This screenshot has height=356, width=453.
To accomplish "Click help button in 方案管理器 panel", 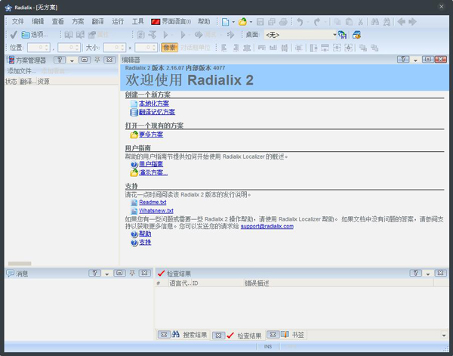I will coord(60,60).
